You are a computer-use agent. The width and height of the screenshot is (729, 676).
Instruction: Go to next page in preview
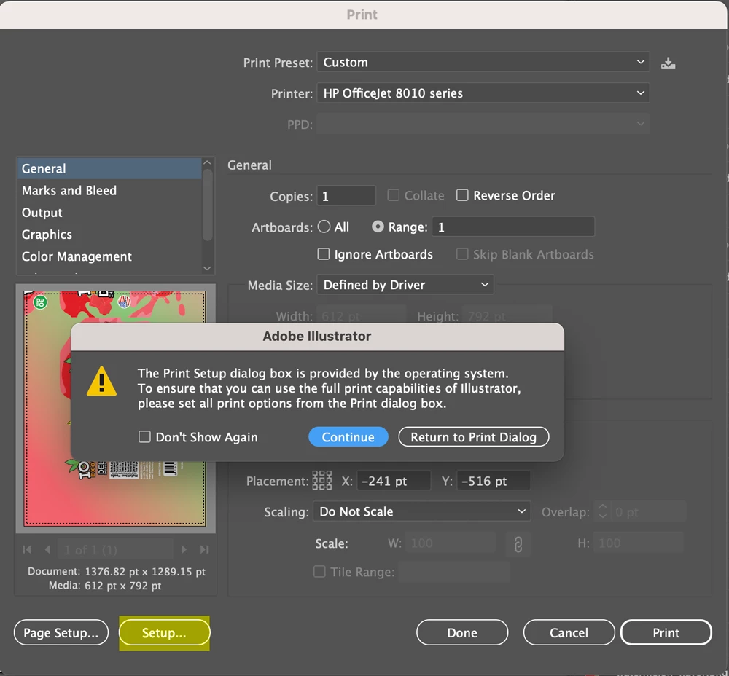point(184,550)
